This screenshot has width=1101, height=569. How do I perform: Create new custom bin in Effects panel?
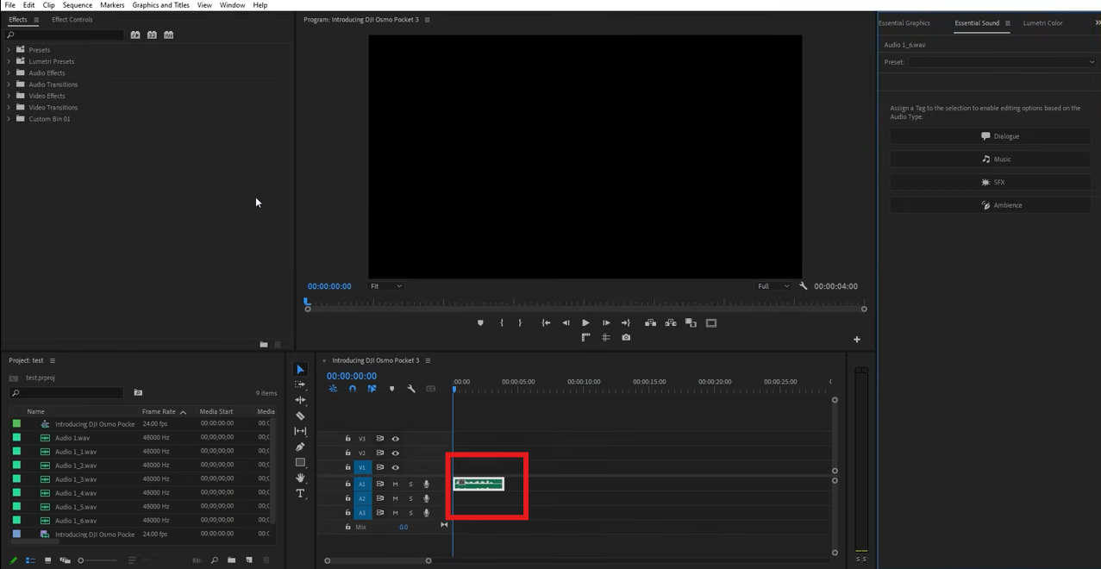click(x=264, y=345)
